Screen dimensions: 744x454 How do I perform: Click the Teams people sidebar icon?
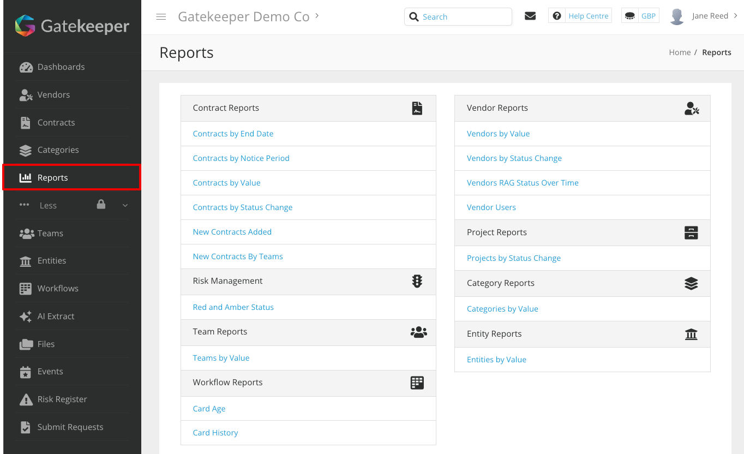26,234
